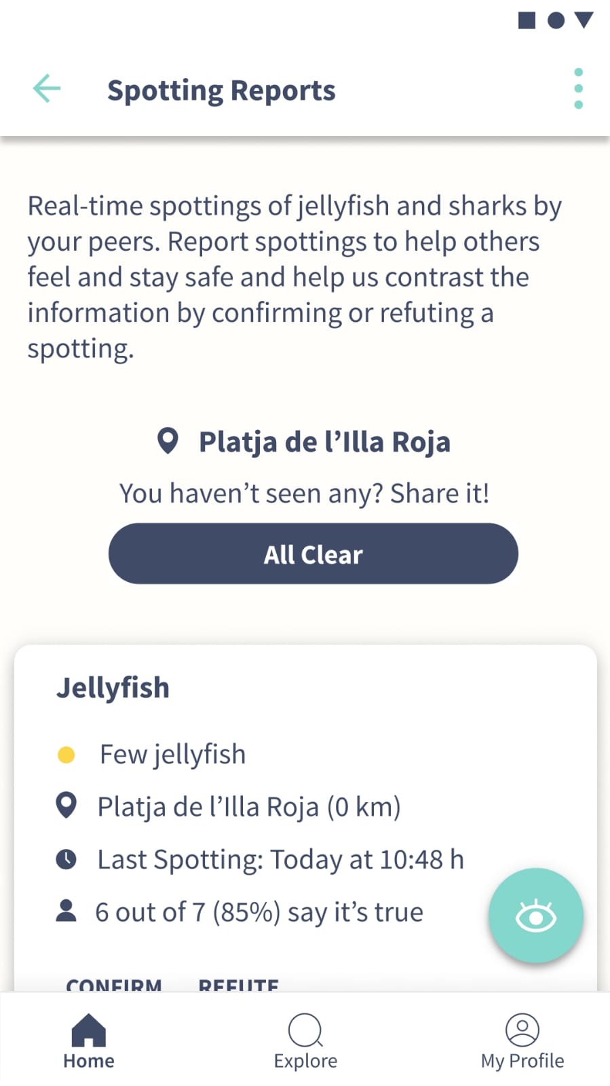Open the three-dot overflow menu
This screenshot has height=1086, width=610.
coord(578,88)
